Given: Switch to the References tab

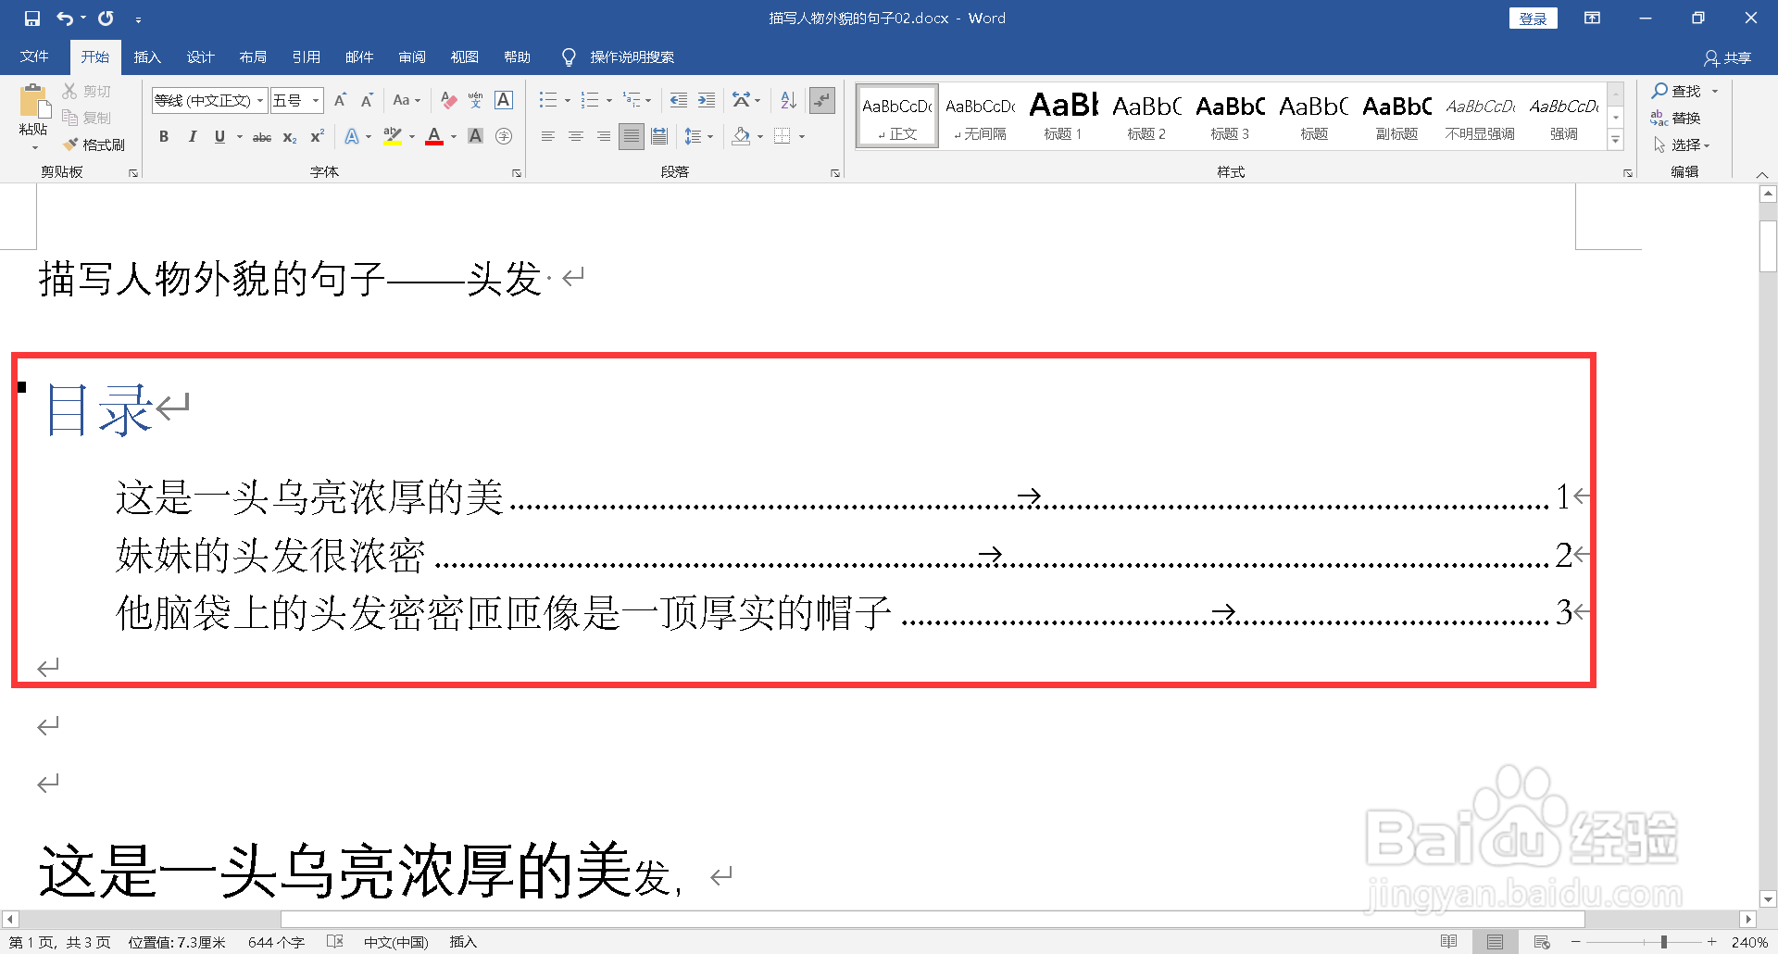Looking at the screenshot, I should pyautogui.click(x=306, y=57).
